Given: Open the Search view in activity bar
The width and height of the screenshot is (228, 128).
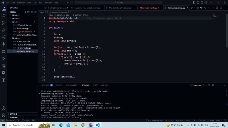Looking at the screenshot, I should point(3,16).
